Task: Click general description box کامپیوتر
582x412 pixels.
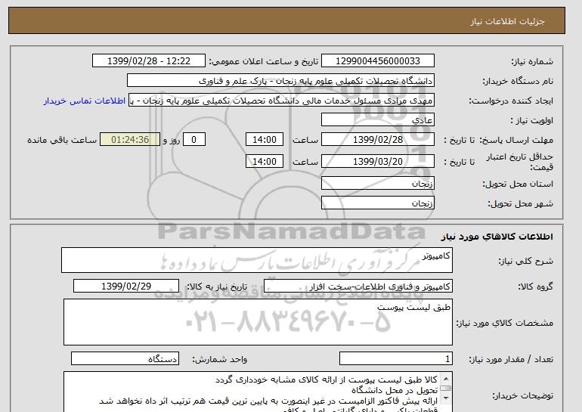Action: (x=257, y=260)
